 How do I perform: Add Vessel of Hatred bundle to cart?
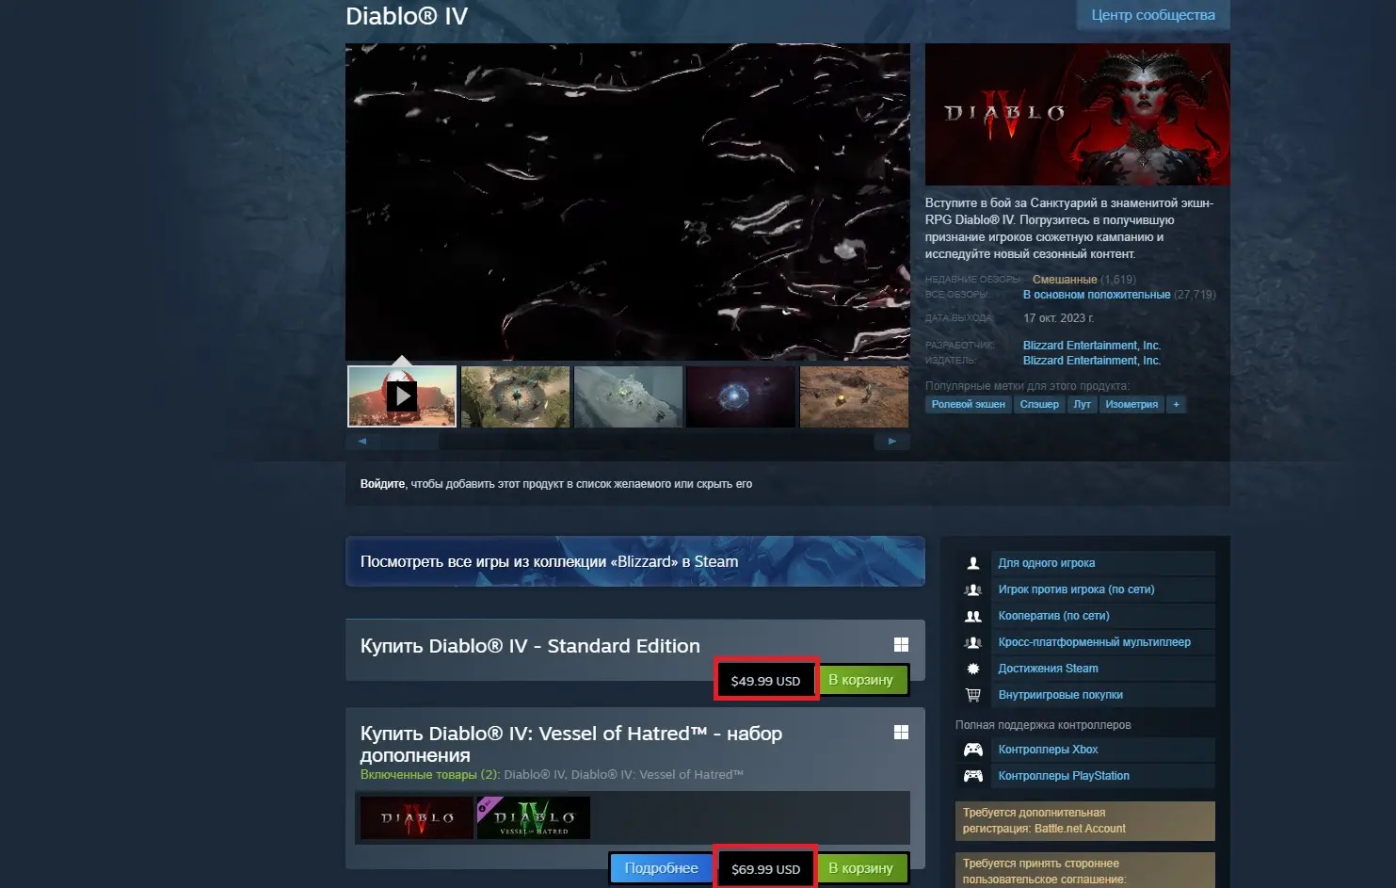pos(861,868)
